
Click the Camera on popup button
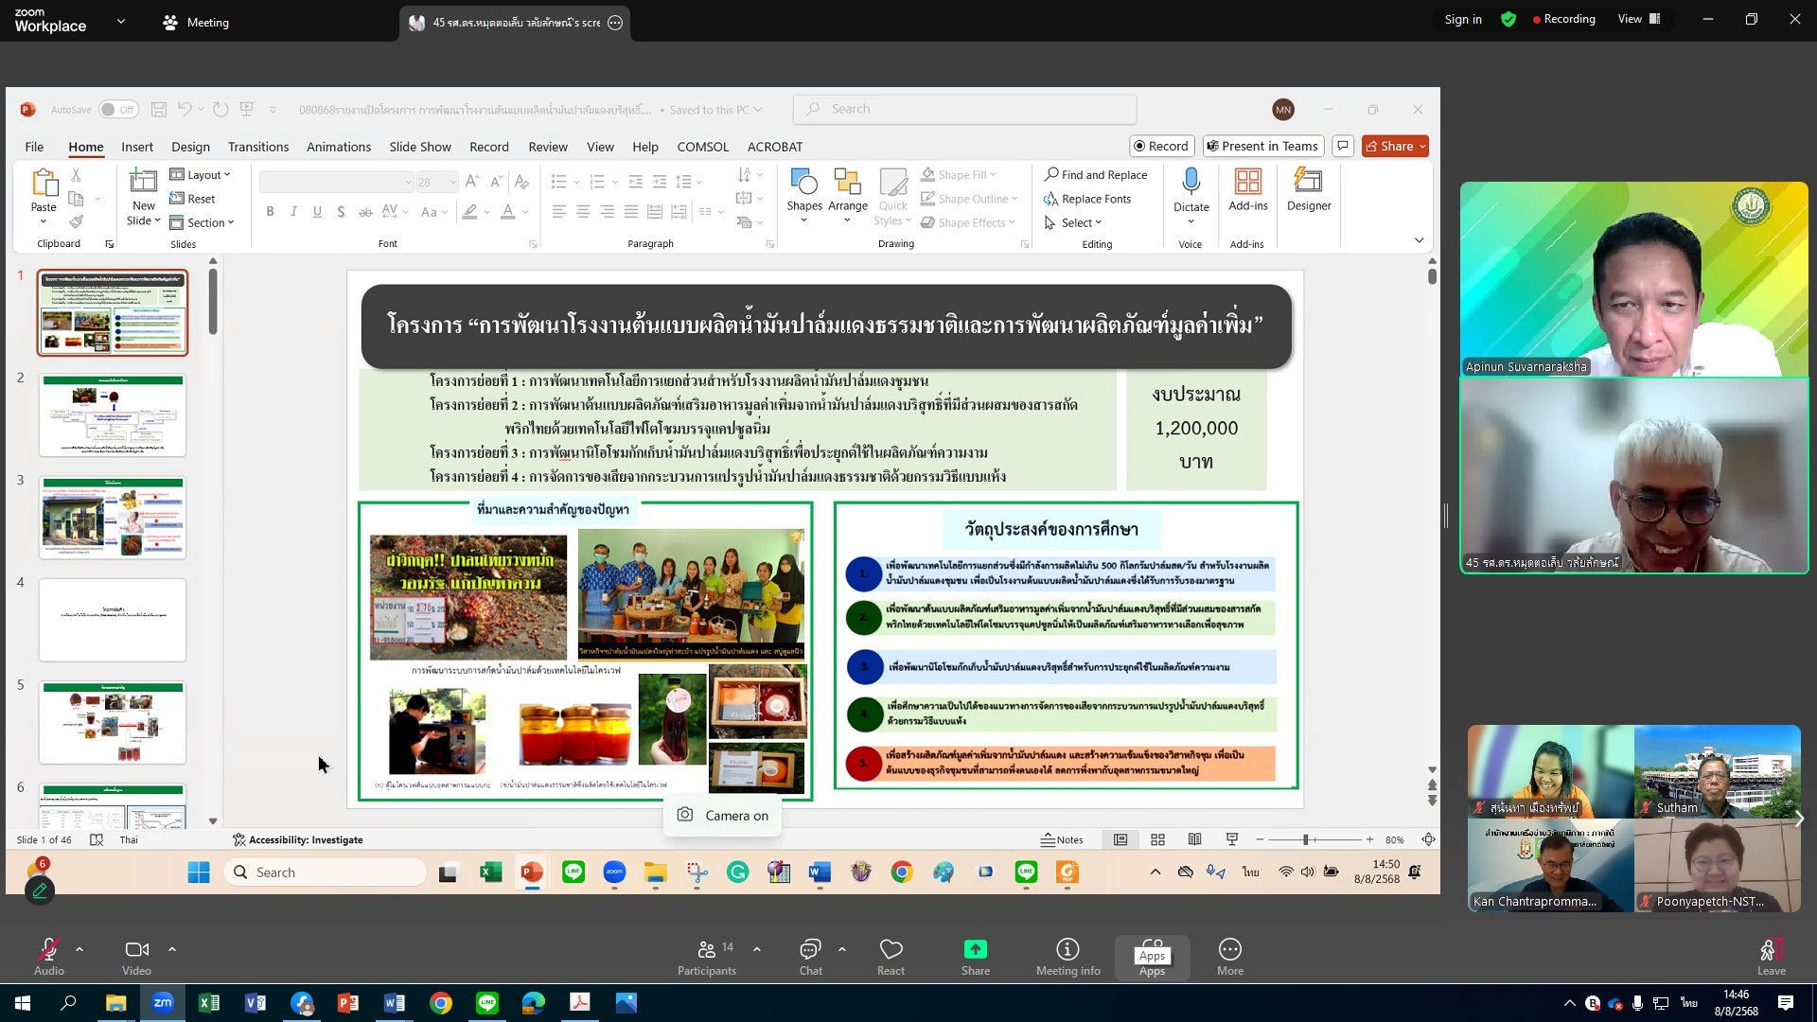[723, 816]
